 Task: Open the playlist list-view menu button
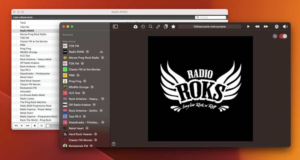41,126
